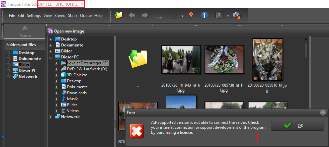Open the selection tool dropdown arrow
Screen dimensions: 329x147
[x=182, y=16]
